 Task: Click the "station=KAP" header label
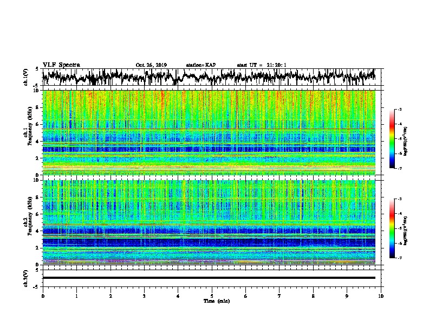201,65
